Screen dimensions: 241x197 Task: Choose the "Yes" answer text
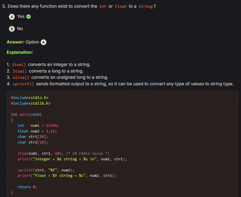[21, 16]
